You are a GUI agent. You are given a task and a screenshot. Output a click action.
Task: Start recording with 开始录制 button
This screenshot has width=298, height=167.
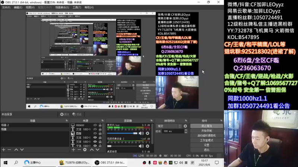point(207,131)
